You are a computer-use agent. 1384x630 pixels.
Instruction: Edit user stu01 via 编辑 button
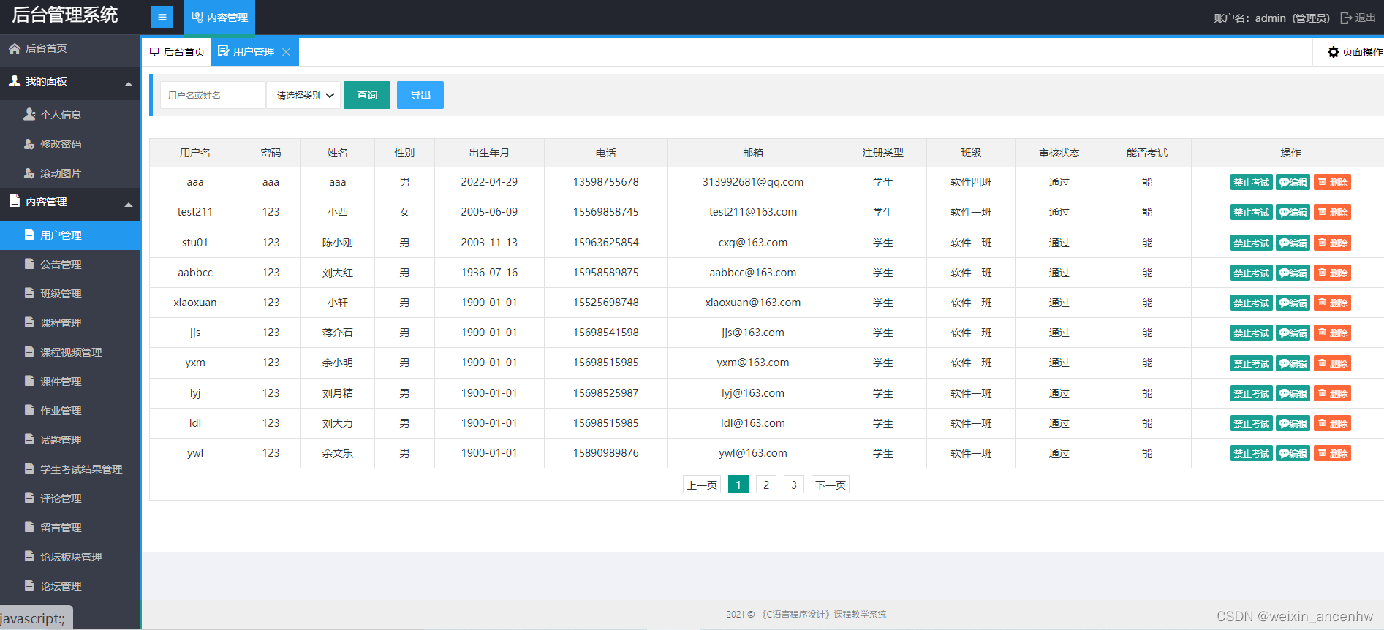1293,243
